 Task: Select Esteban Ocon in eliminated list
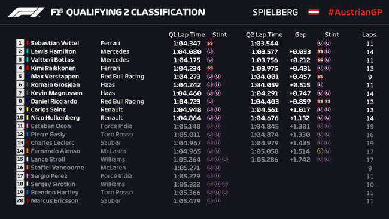pos(51,126)
